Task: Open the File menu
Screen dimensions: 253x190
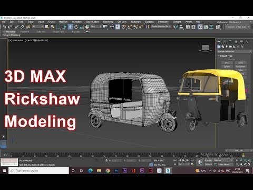Action: pos(4,22)
